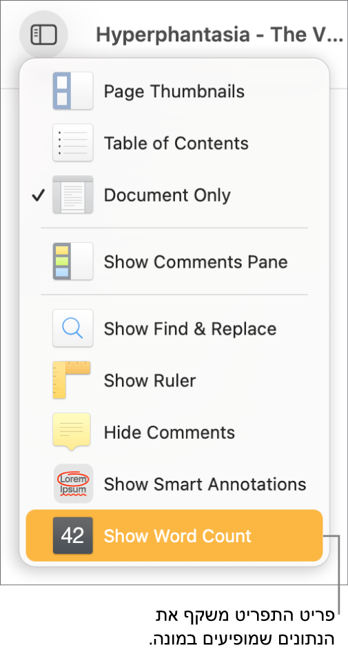Click the Comments Pane colored icon
This screenshot has height=652, width=348.
click(x=72, y=261)
